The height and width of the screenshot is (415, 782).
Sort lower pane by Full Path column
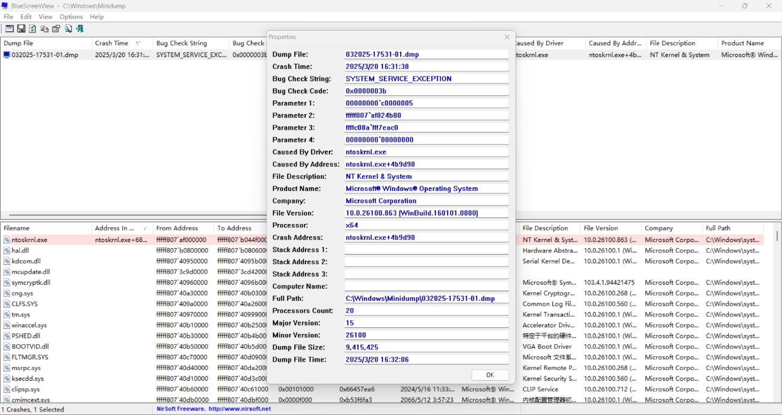coord(733,228)
